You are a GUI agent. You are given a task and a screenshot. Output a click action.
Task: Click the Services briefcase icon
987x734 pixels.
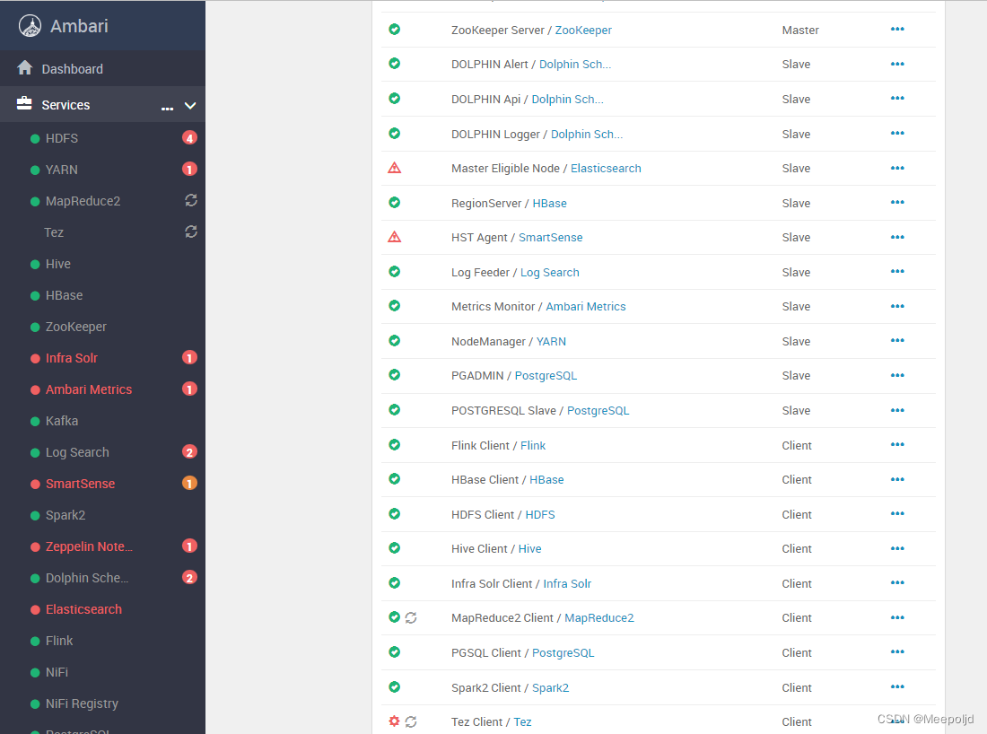pos(24,104)
